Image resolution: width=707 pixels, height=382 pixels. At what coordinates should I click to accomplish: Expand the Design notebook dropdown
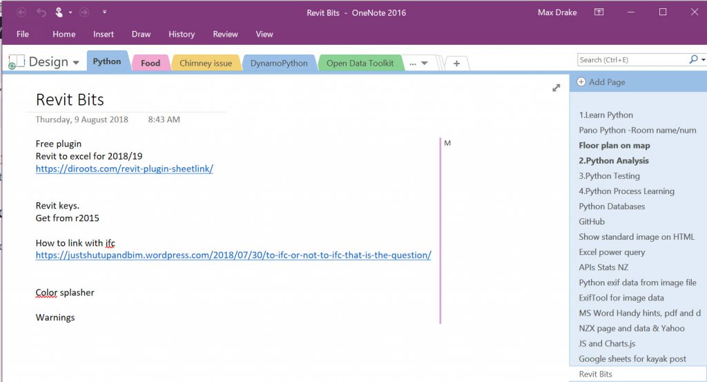click(75, 62)
